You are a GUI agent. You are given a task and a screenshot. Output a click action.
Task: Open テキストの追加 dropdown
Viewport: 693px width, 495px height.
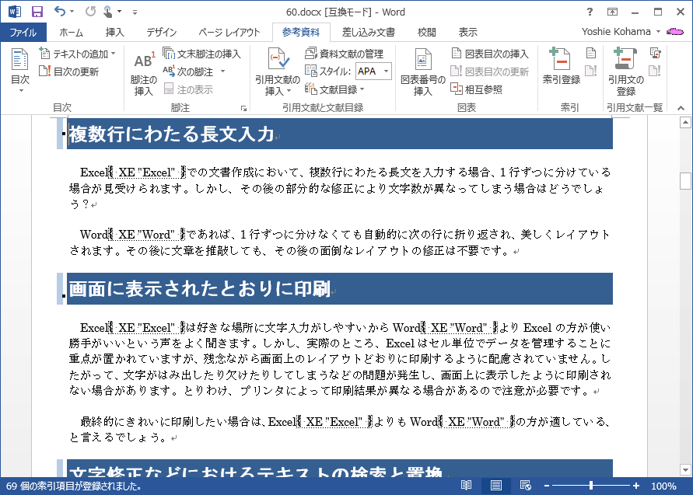pyautogui.click(x=77, y=54)
